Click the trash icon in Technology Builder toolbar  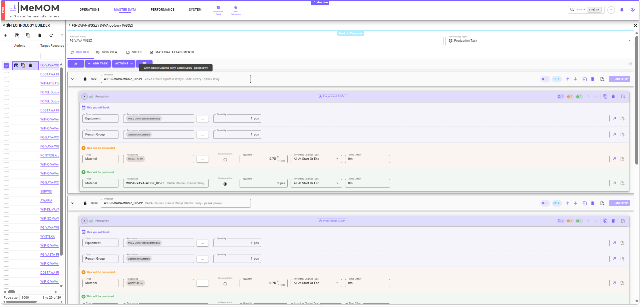click(x=40, y=35)
